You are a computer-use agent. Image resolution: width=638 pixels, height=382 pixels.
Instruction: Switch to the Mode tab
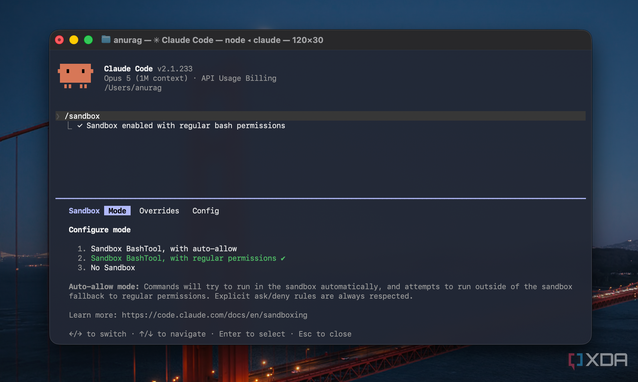(117, 211)
